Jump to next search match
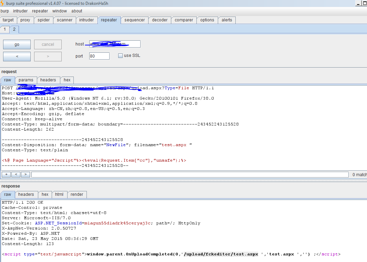This screenshot has height=262, width=367. pos(26,174)
